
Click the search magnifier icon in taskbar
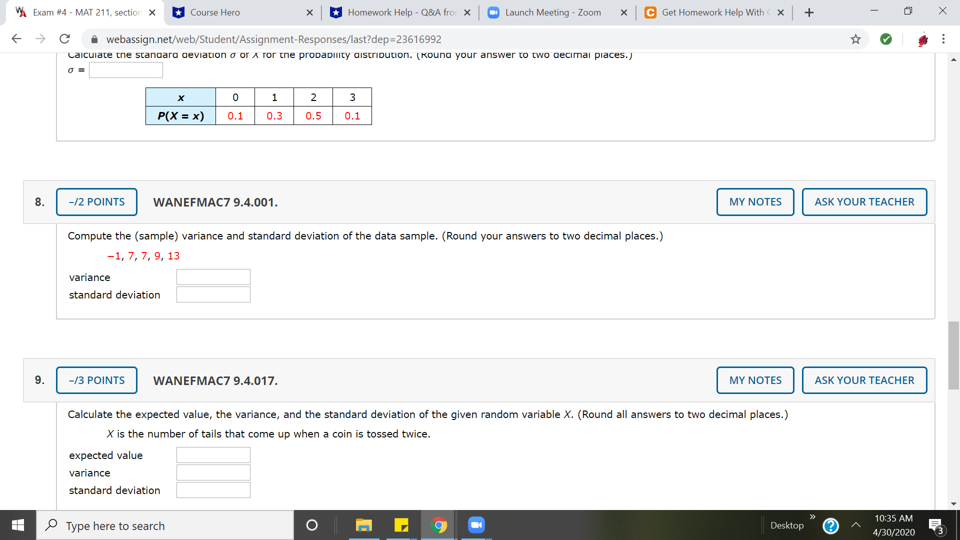pyautogui.click(x=49, y=525)
